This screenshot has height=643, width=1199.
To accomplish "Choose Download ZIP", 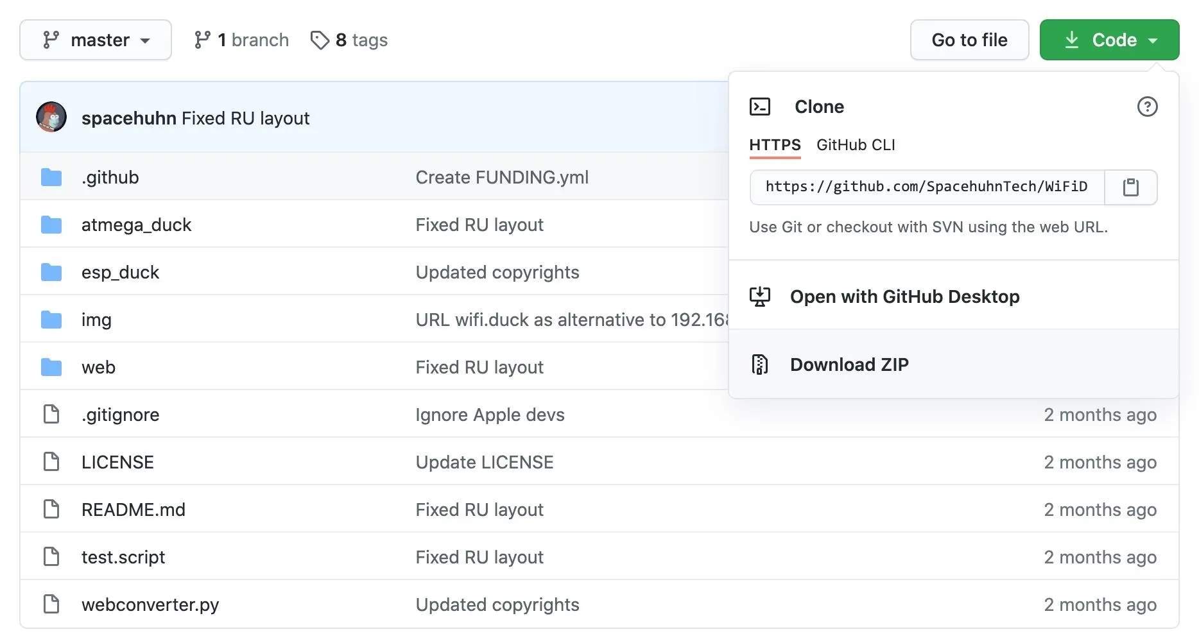I will tap(954, 364).
